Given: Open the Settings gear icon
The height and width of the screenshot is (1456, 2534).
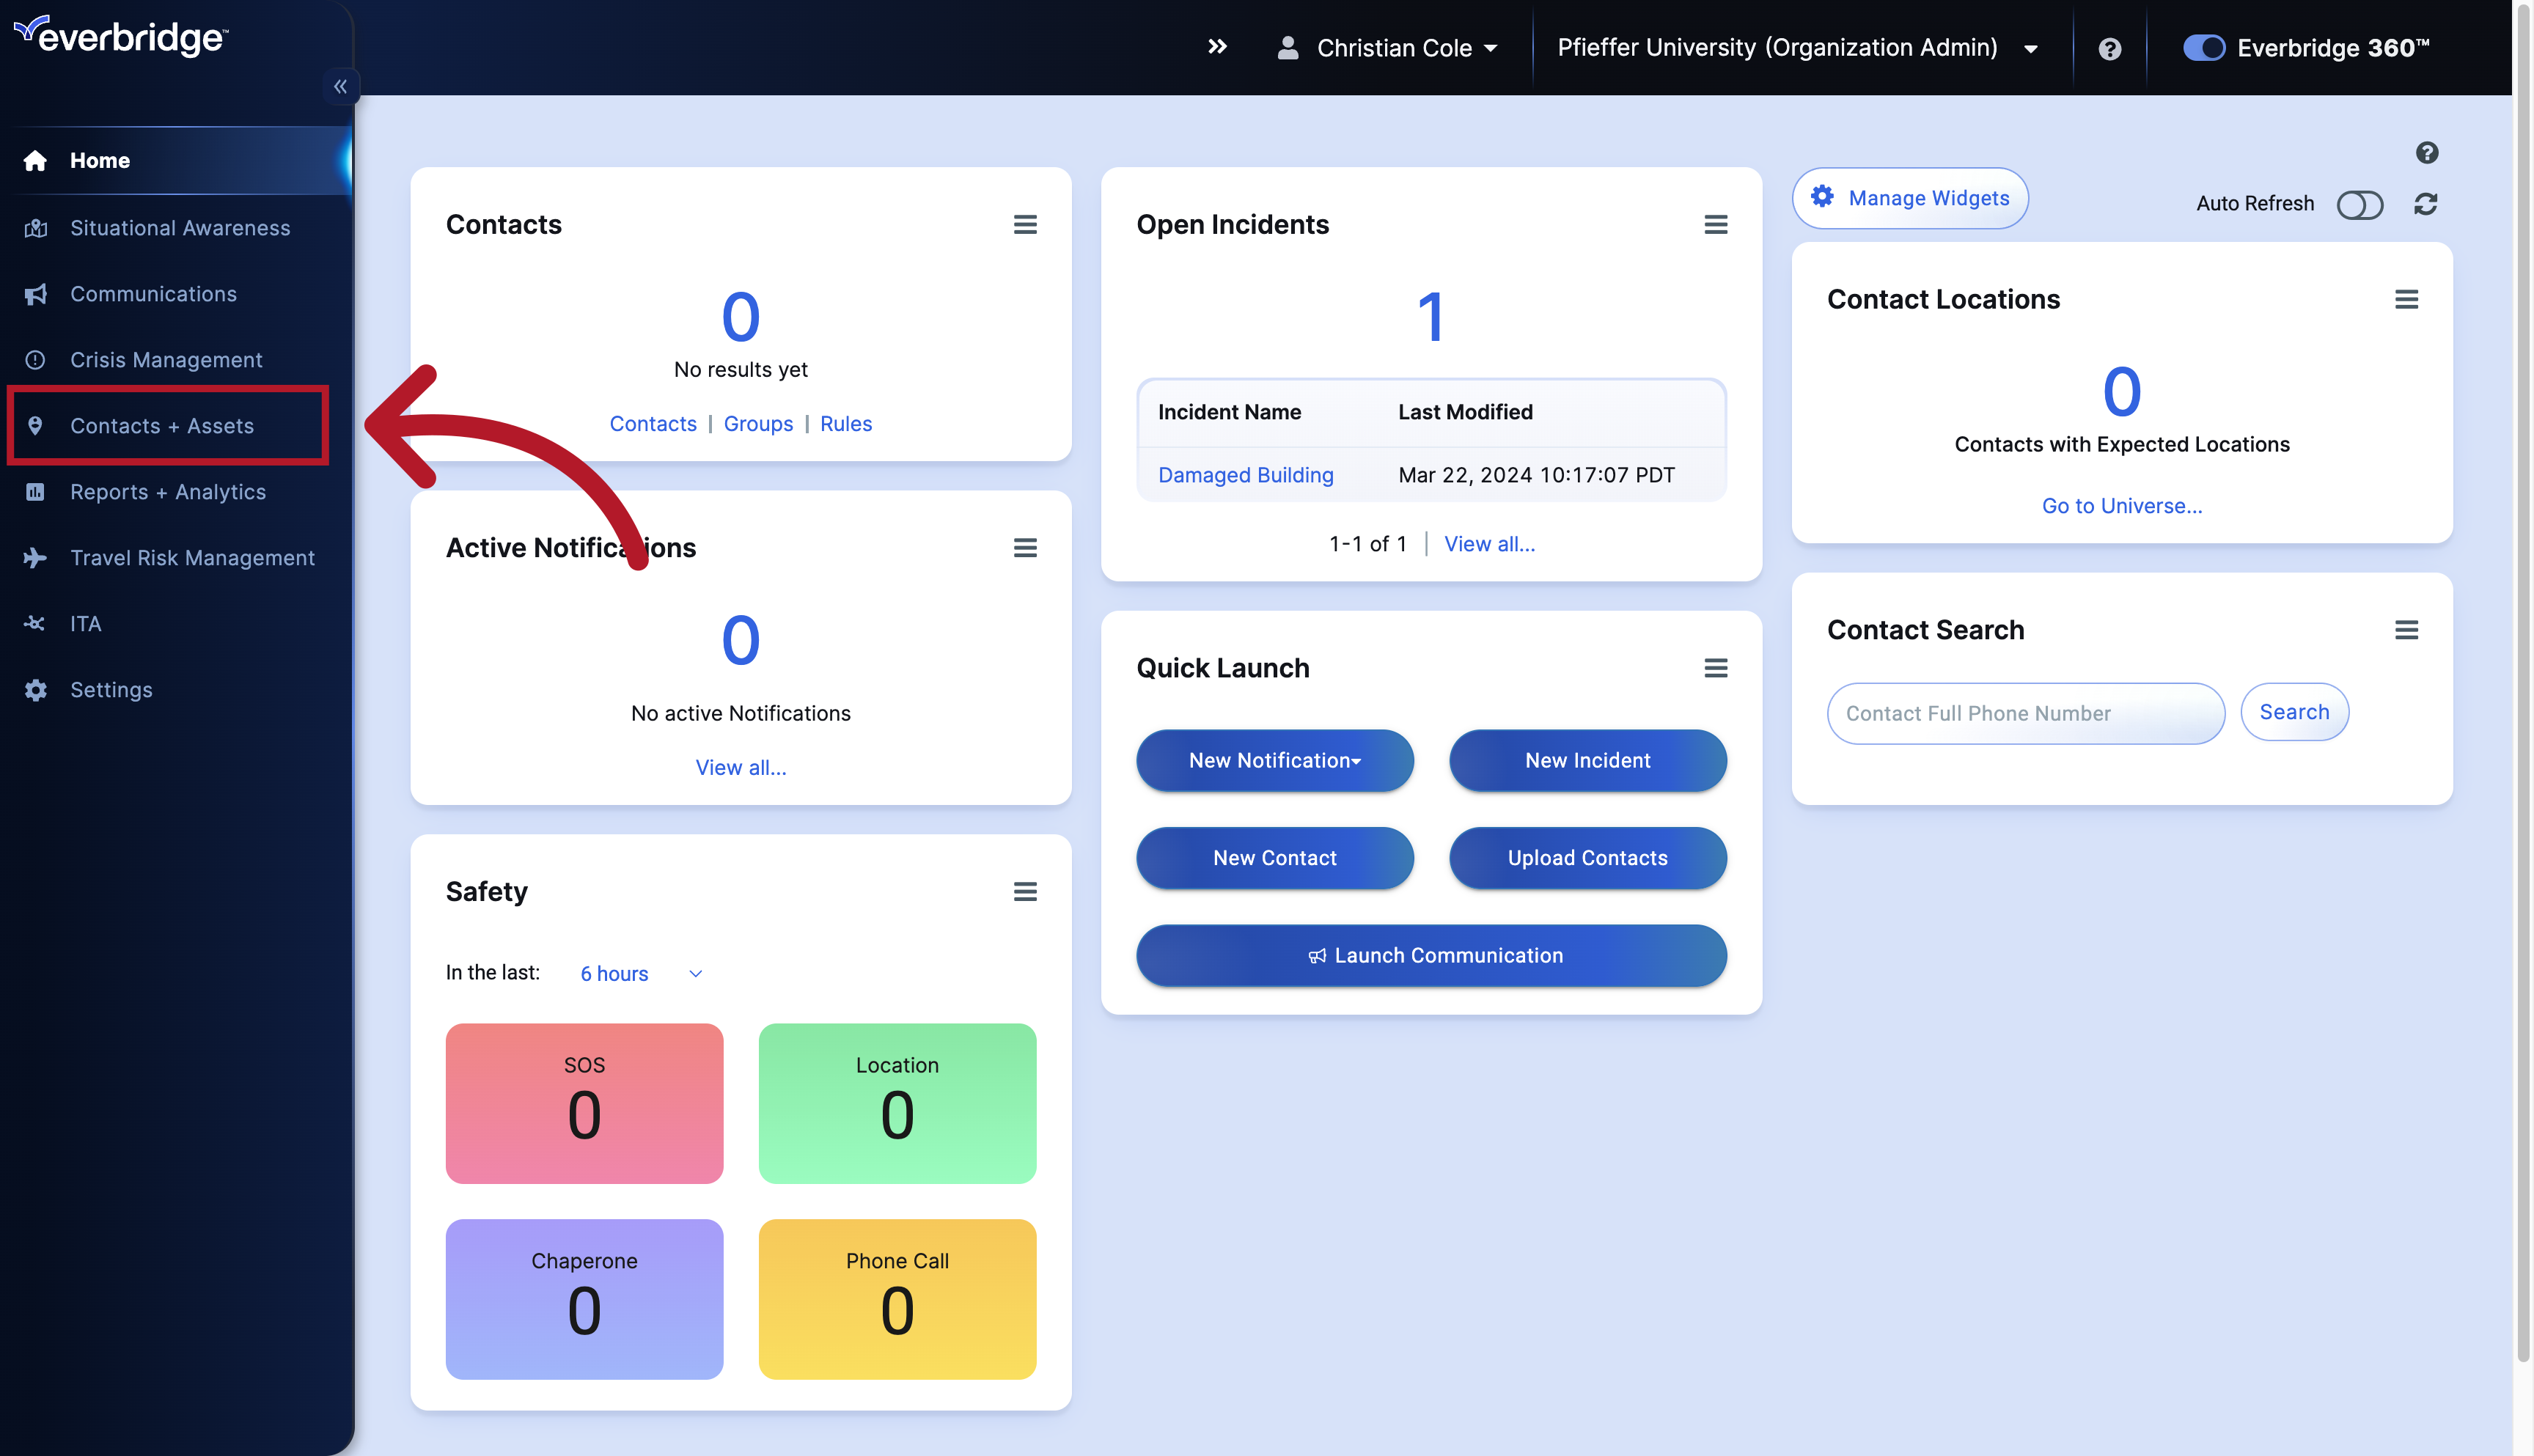Looking at the screenshot, I should click(x=36, y=689).
